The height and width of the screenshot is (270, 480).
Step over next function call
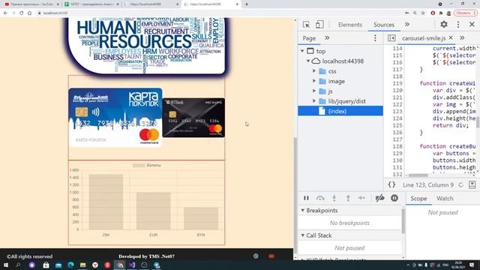tap(320, 198)
